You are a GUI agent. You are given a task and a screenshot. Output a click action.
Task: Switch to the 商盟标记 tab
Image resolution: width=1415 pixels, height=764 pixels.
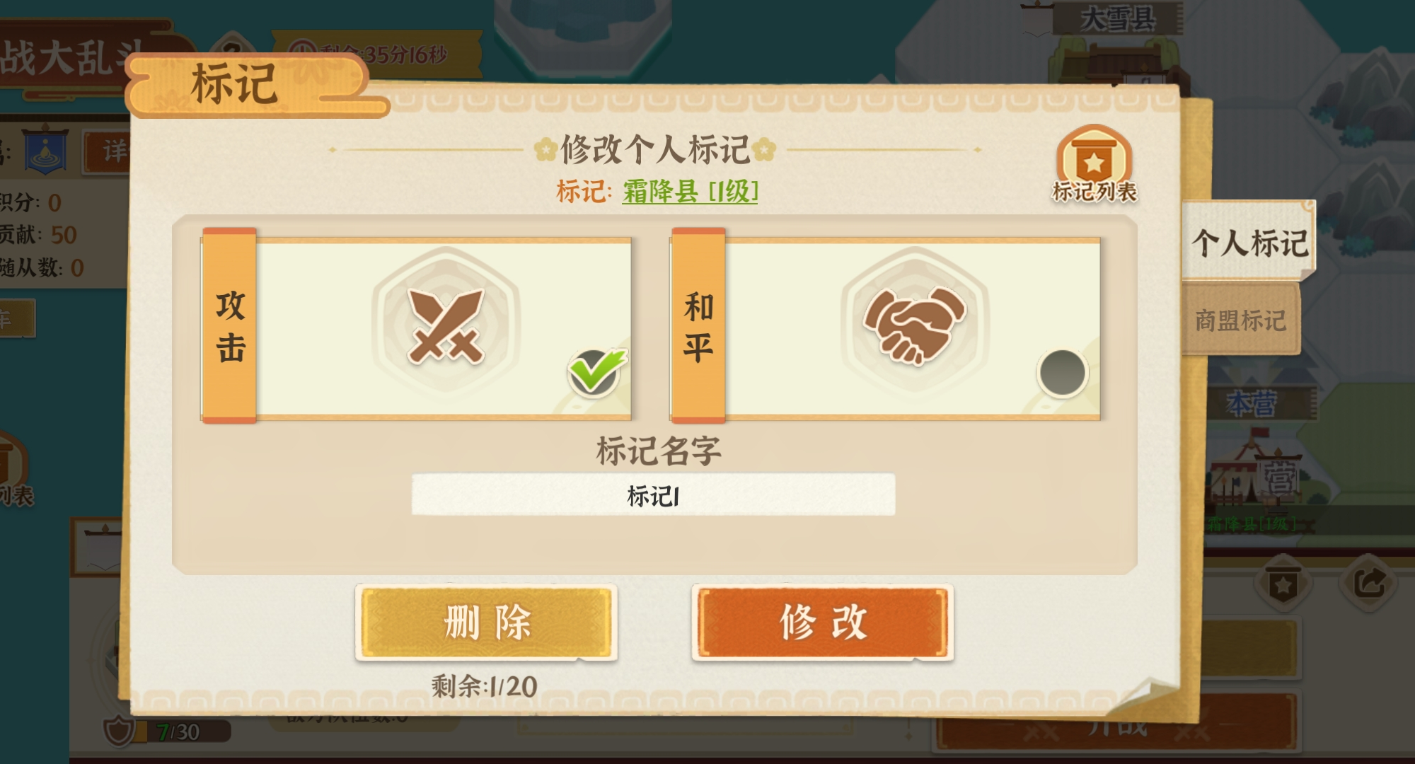click(1240, 320)
